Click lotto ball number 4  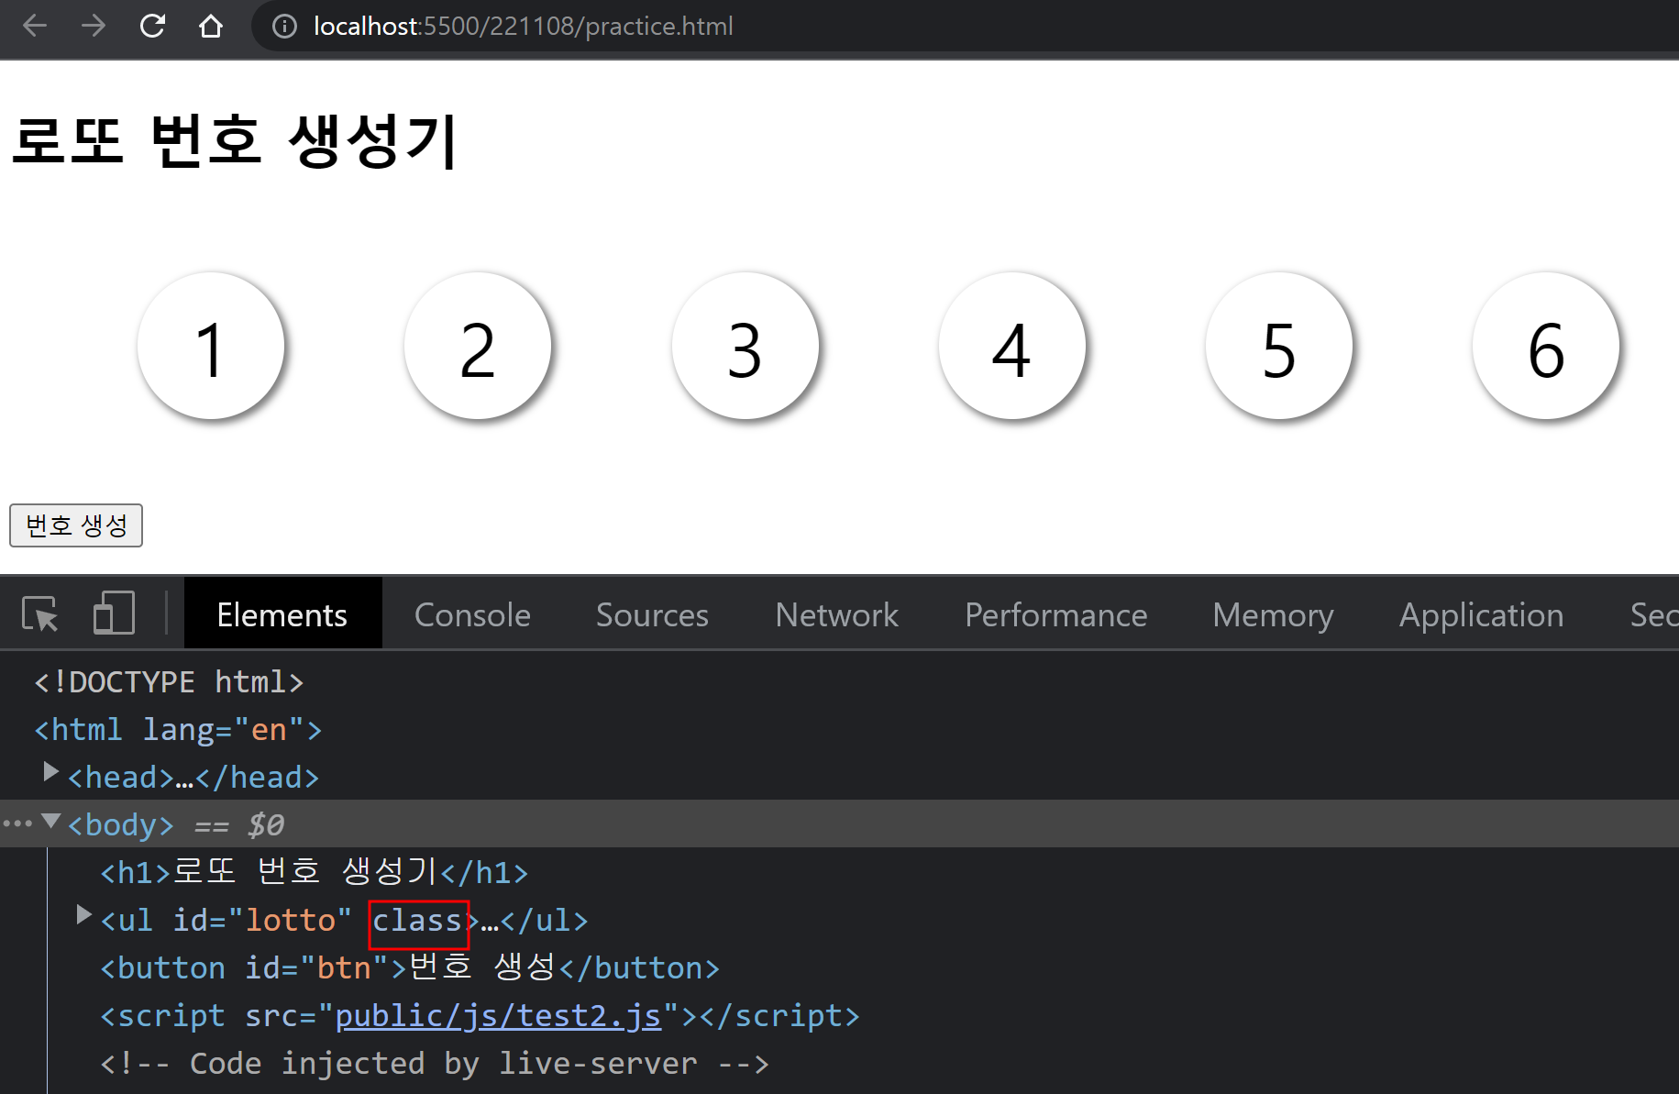point(1011,346)
